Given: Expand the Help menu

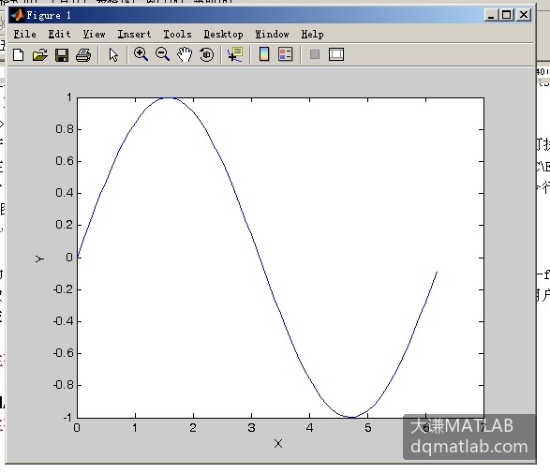Looking at the screenshot, I should click(x=312, y=34).
